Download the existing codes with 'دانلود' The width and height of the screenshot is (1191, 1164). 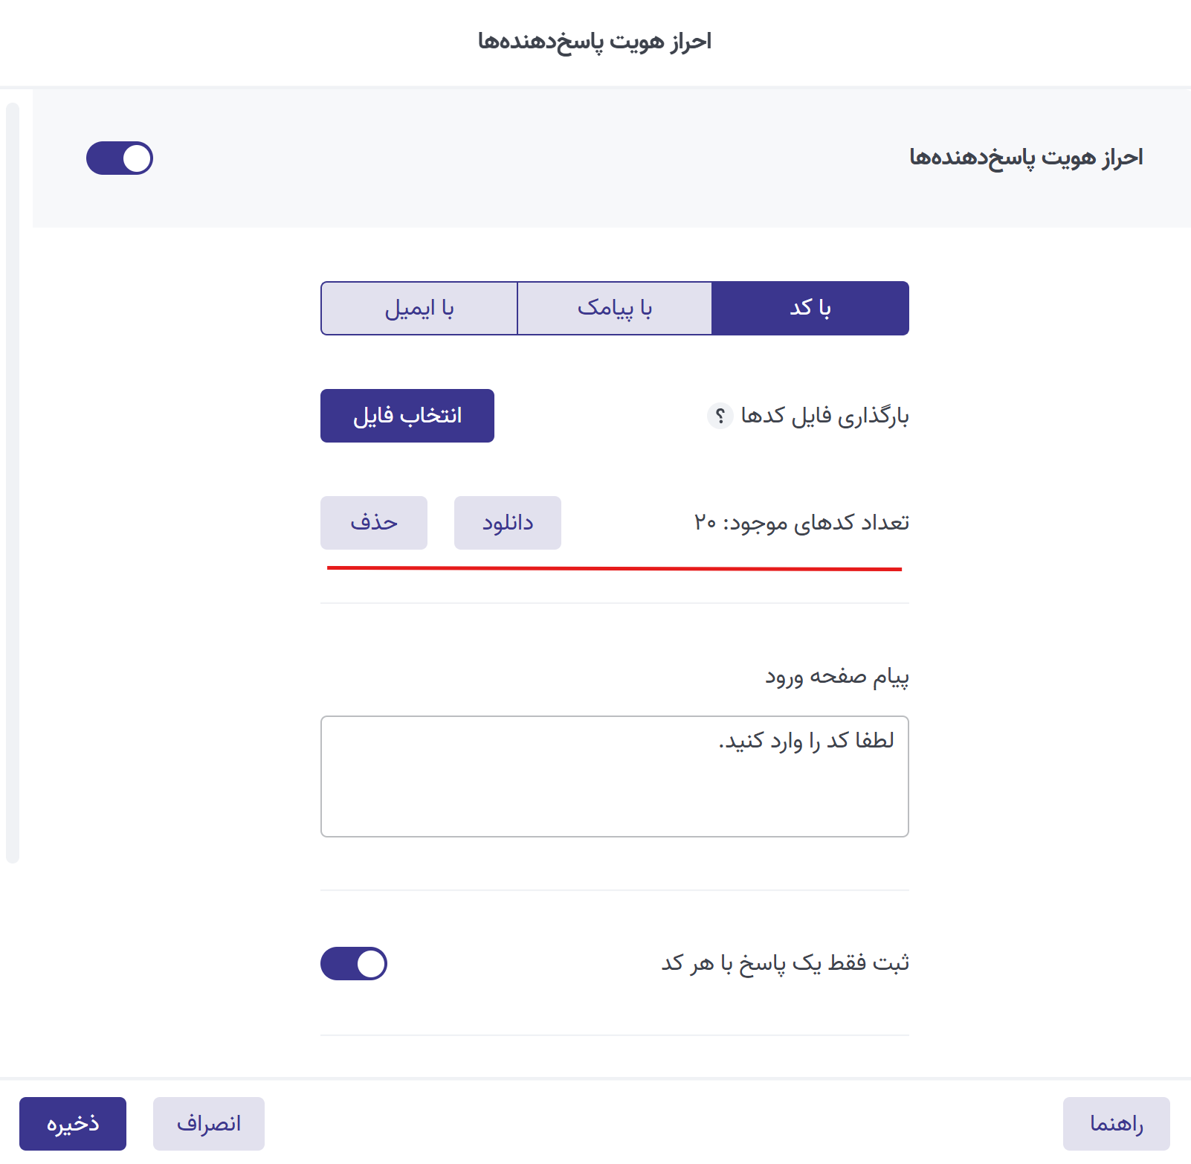(x=508, y=523)
